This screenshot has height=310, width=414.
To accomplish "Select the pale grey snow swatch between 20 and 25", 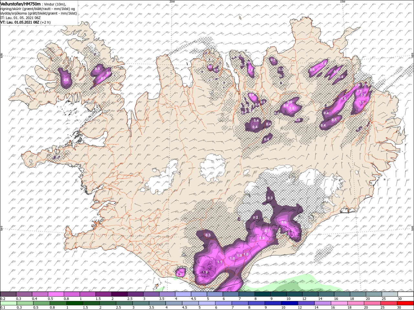I will (374, 294).
